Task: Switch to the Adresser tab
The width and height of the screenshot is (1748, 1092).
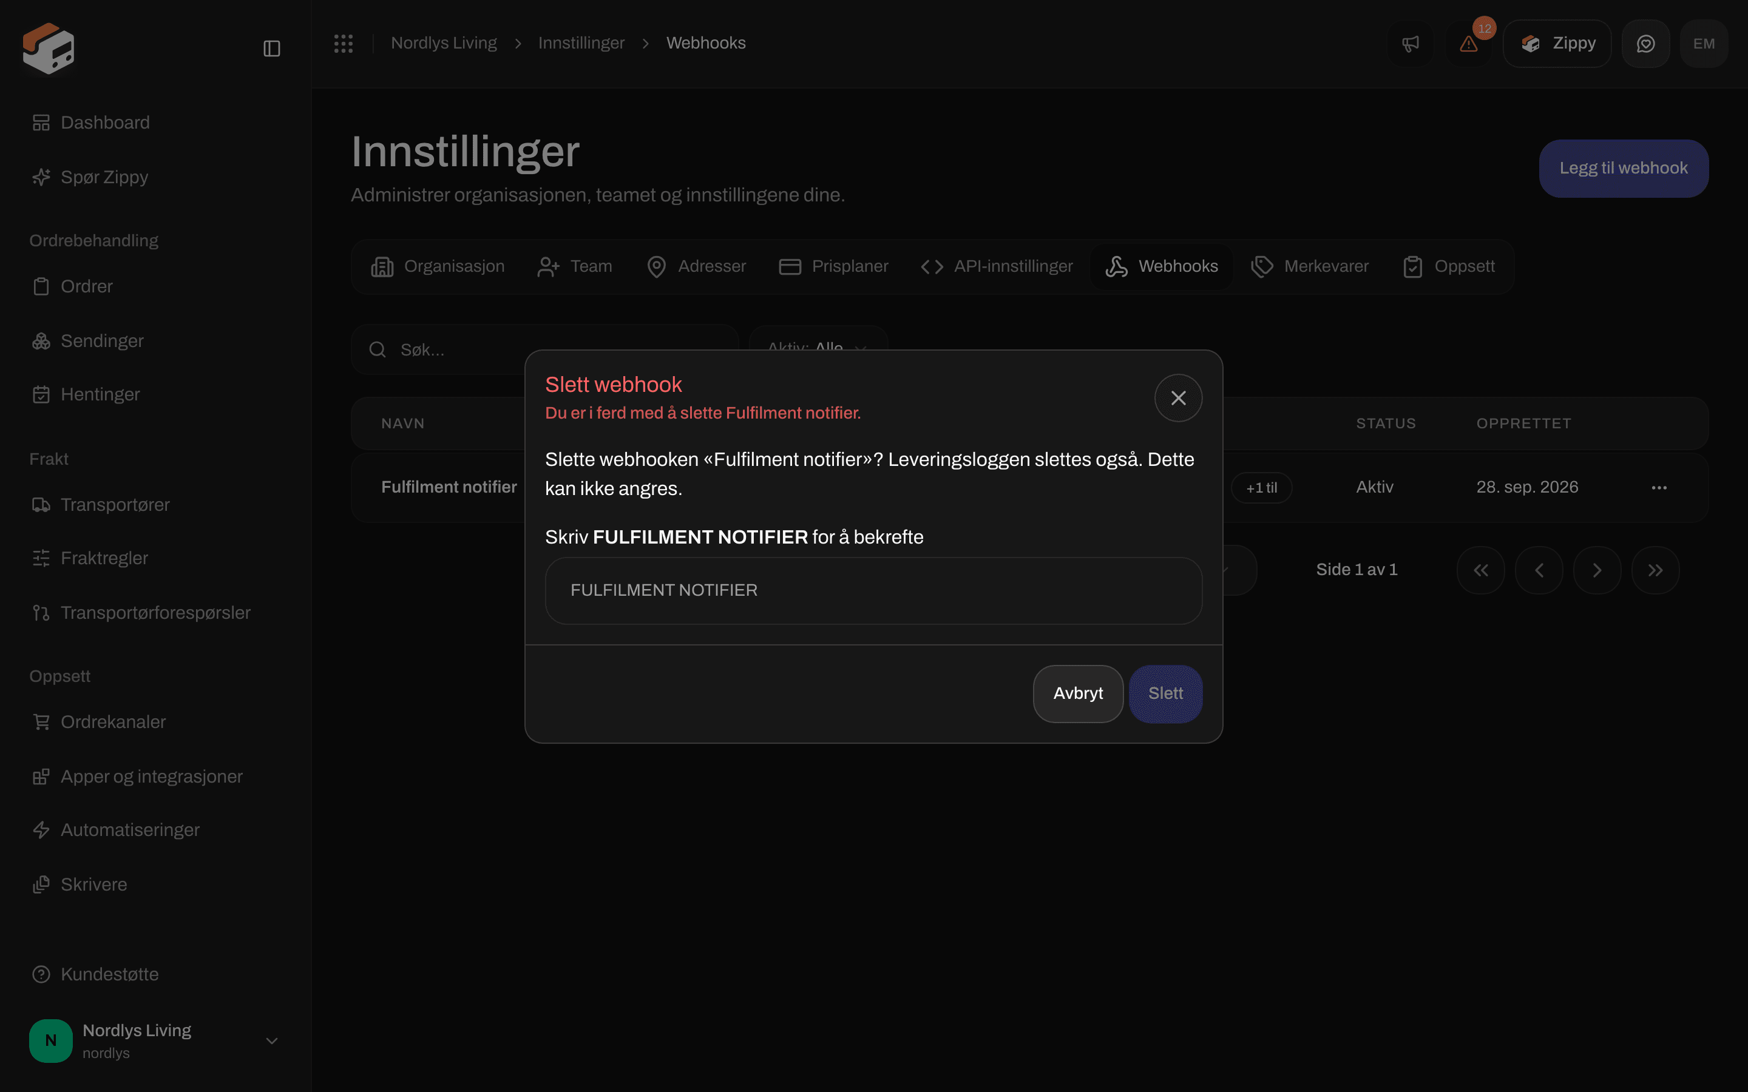Action: 696,266
